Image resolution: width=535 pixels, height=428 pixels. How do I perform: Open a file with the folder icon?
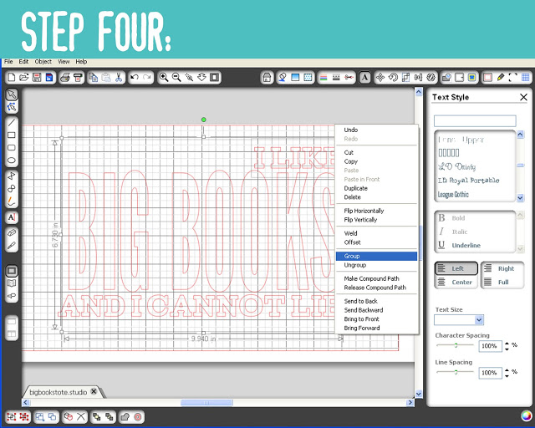point(24,78)
